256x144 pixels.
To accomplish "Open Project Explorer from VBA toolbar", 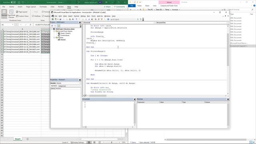I will [x=96, y=19].
